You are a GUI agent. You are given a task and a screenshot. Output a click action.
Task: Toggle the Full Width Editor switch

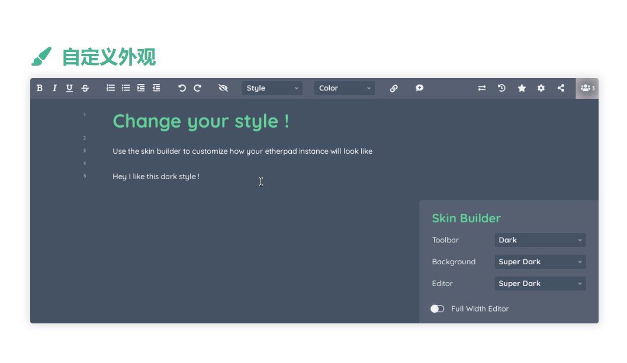pos(438,309)
